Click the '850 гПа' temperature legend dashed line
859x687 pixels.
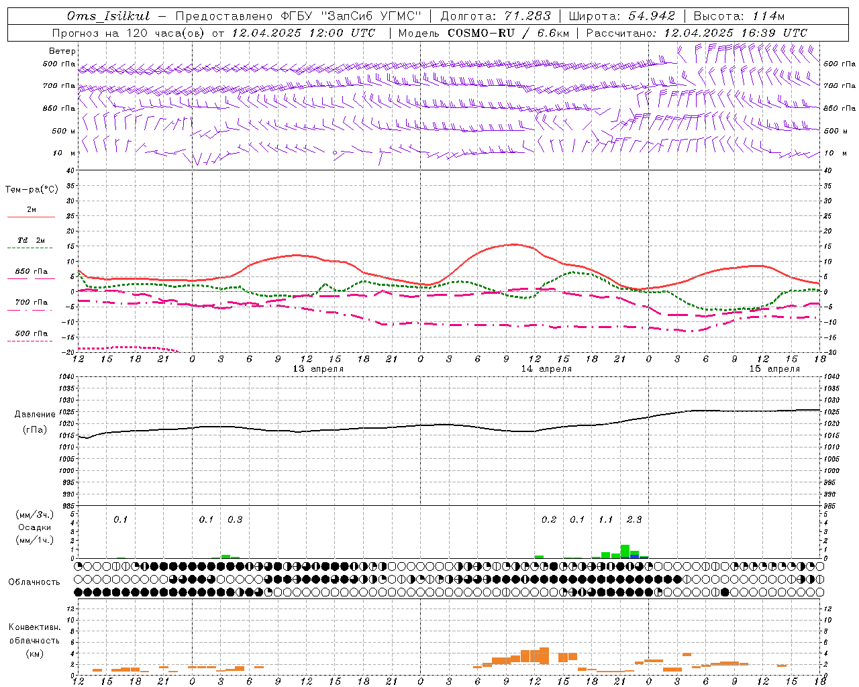pyautogui.click(x=31, y=278)
